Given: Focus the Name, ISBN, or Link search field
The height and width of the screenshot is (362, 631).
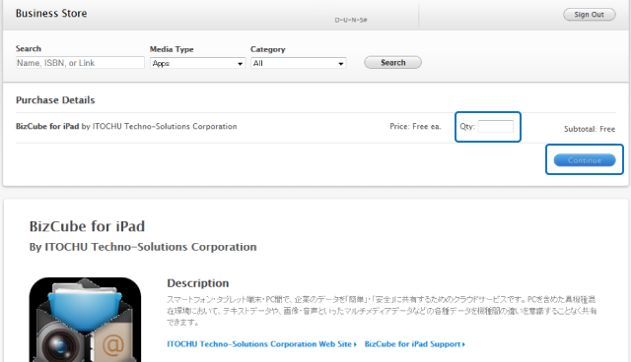Looking at the screenshot, I should click(x=80, y=63).
